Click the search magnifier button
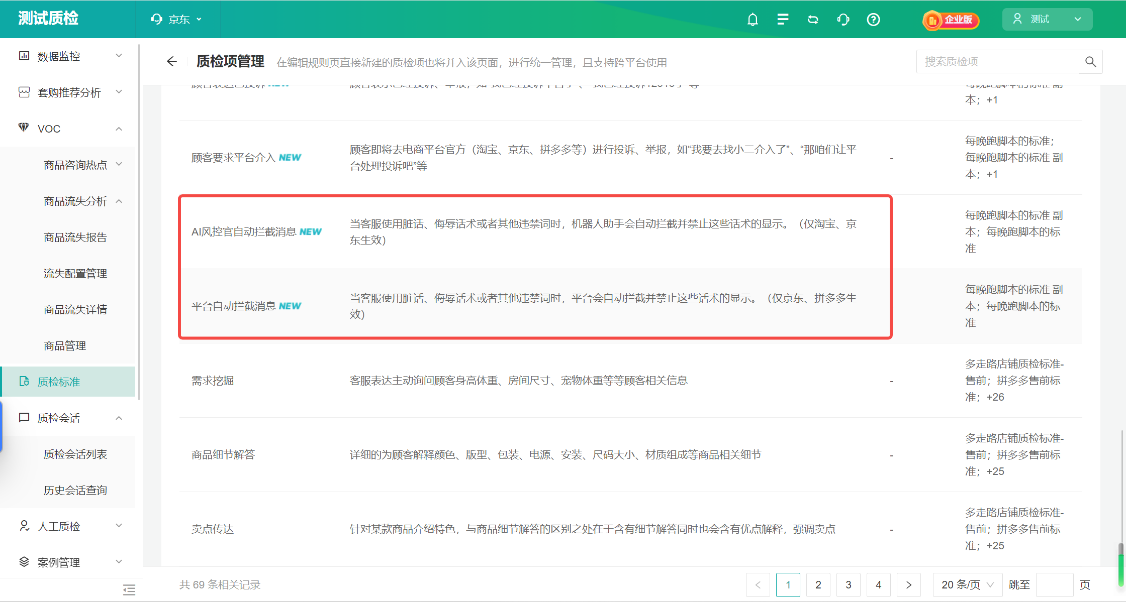Viewport: 1126px width, 602px height. click(1090, 62)
